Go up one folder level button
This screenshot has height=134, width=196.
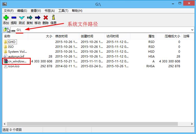pos(5,30)
